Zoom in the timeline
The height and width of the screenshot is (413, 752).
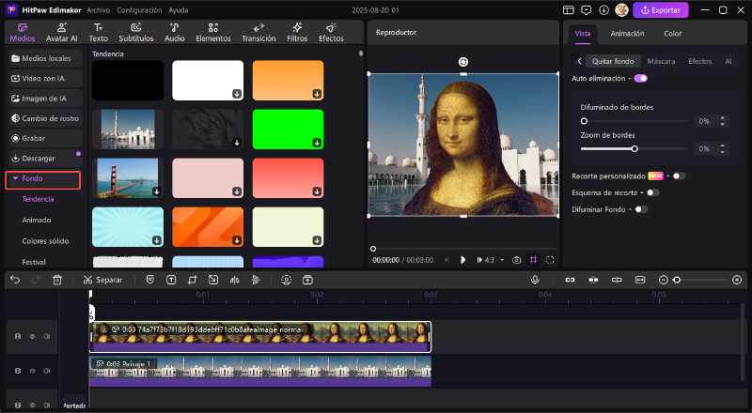click(x=737, y=280)
